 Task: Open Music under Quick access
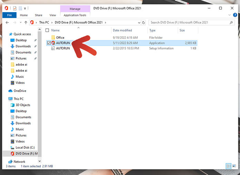pos(20,76)
